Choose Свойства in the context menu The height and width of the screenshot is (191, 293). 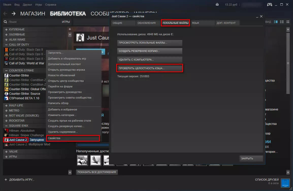[73, 138]
